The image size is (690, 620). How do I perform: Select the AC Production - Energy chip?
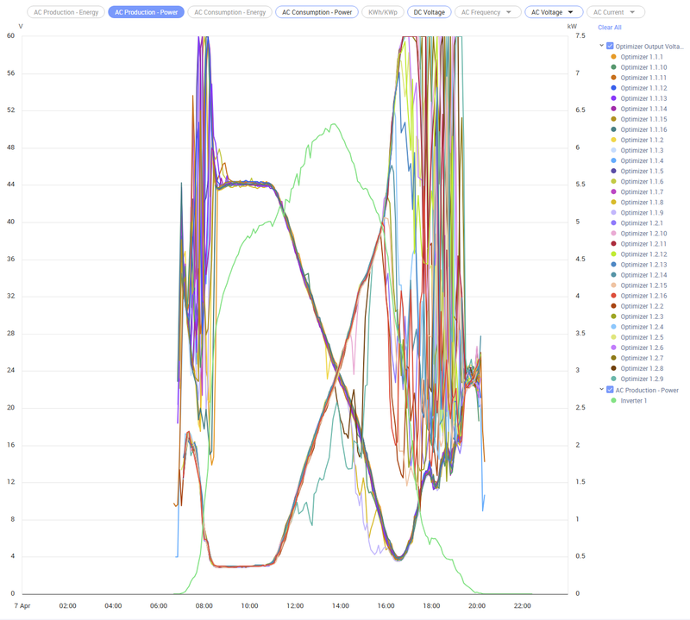click(66, 12)
